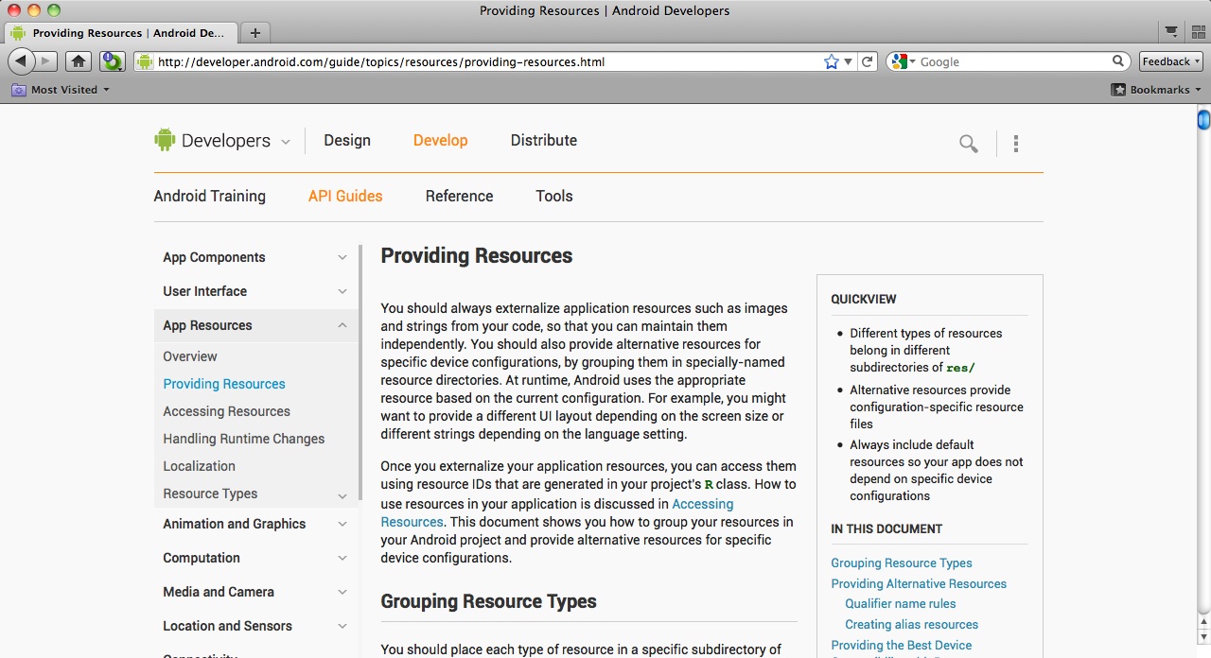Collapse the App Resources sidebar section
Image resolution: width=1211 pixels, height=658 pixels.
(x=342, y=325)
